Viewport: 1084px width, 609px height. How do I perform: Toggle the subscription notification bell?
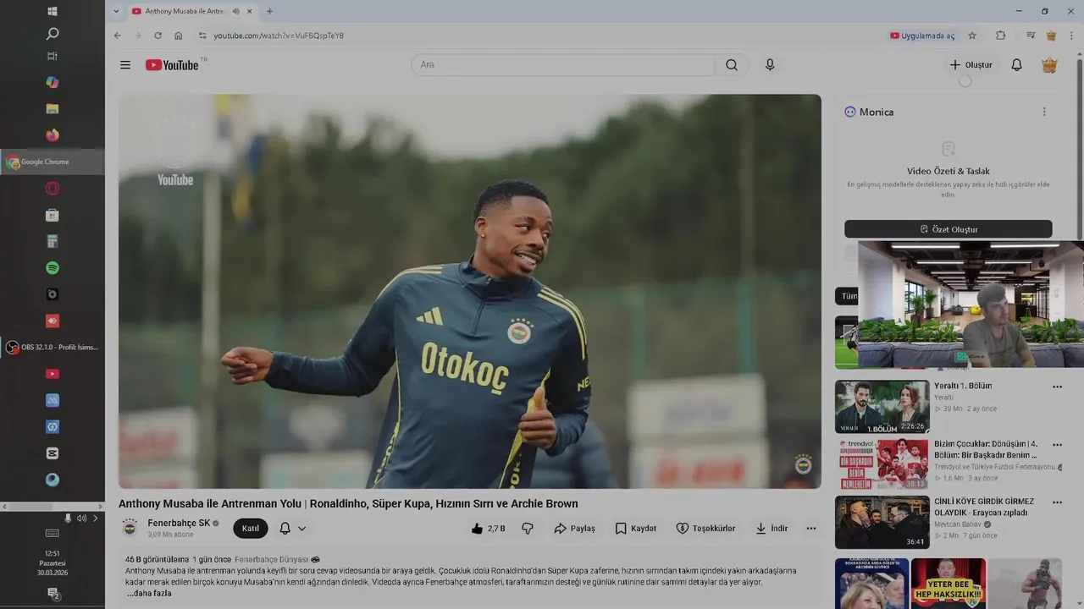click(x=285, y=529)
